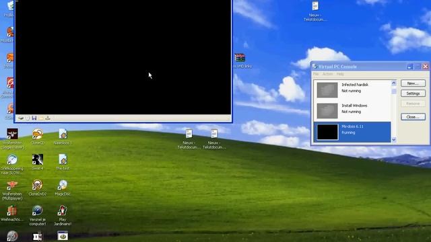This screenshot has width=431, height=242.
Task: Open the silver compass shortcut at desktop bottom
Action: pyautogui.click(x=12, y=236)
